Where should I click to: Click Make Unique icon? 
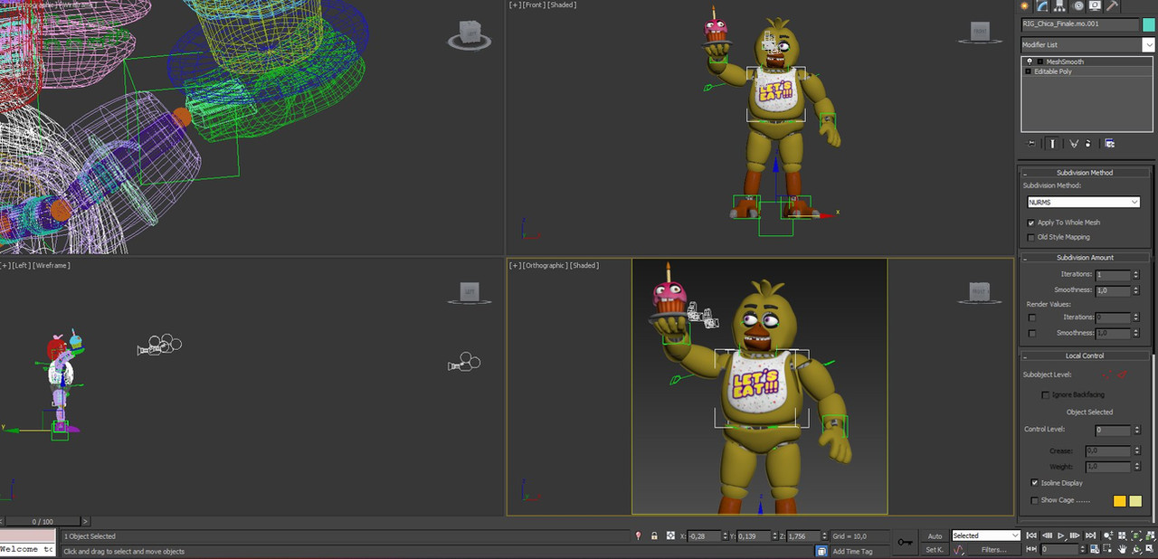tap(1074, 144)
